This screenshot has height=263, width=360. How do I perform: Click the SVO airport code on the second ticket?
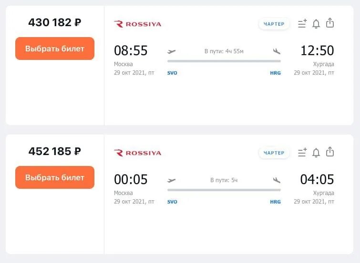pos(172,202)
